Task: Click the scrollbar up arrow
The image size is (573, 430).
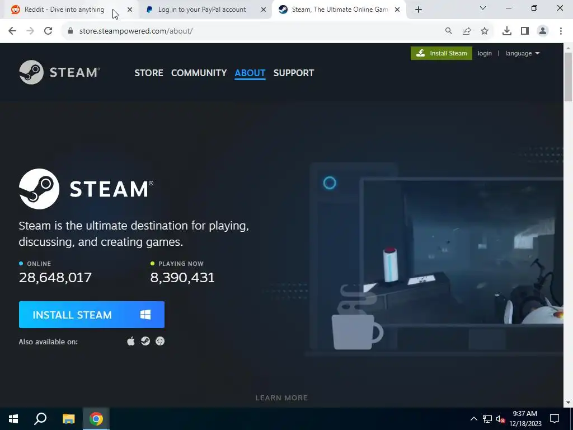Action: click(568, 48)
